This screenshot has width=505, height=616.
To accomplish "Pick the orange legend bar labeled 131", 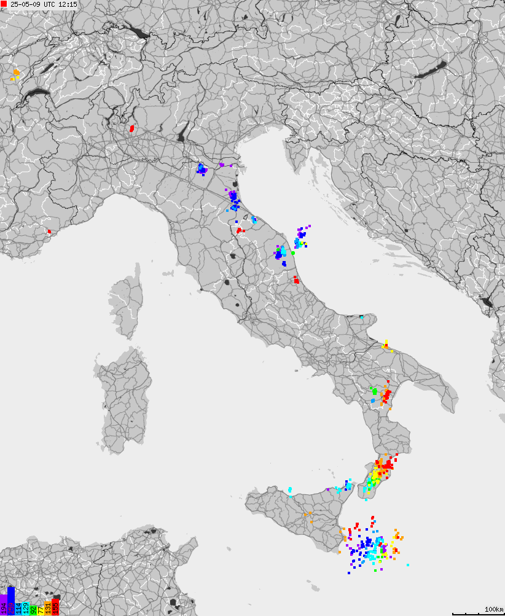I will tap(48, 608).
